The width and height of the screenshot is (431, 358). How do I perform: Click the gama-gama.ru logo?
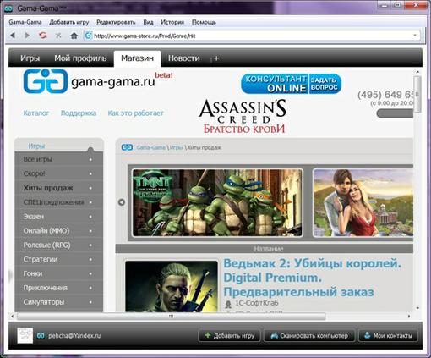[x=97, y=81]
